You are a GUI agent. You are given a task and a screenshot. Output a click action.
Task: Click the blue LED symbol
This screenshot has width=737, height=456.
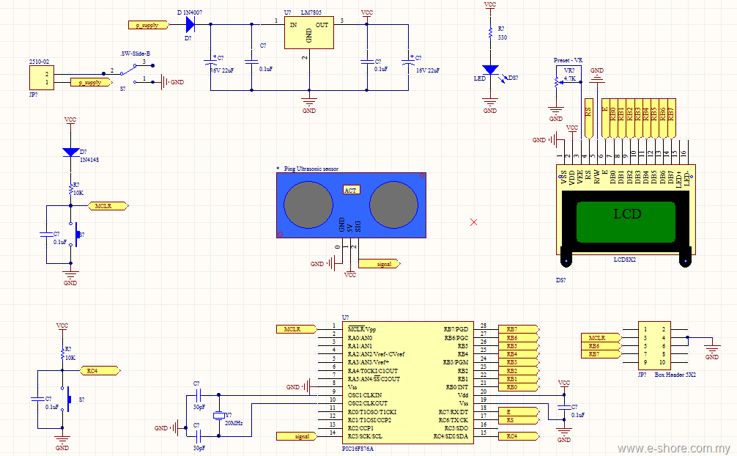click(490, 70)
